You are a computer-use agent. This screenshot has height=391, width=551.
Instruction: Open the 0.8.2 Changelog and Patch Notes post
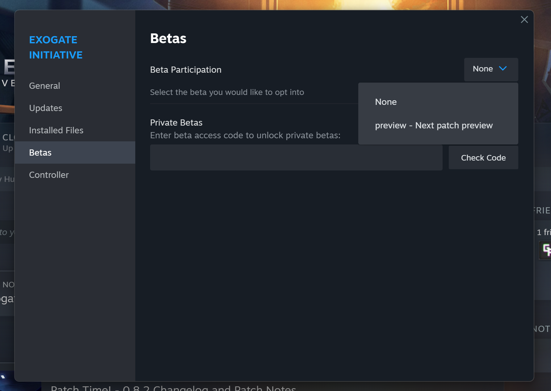(x=173, y=388)
